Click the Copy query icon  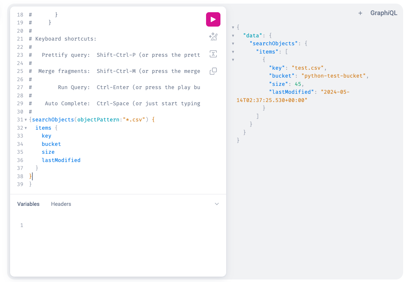[213, 71]
